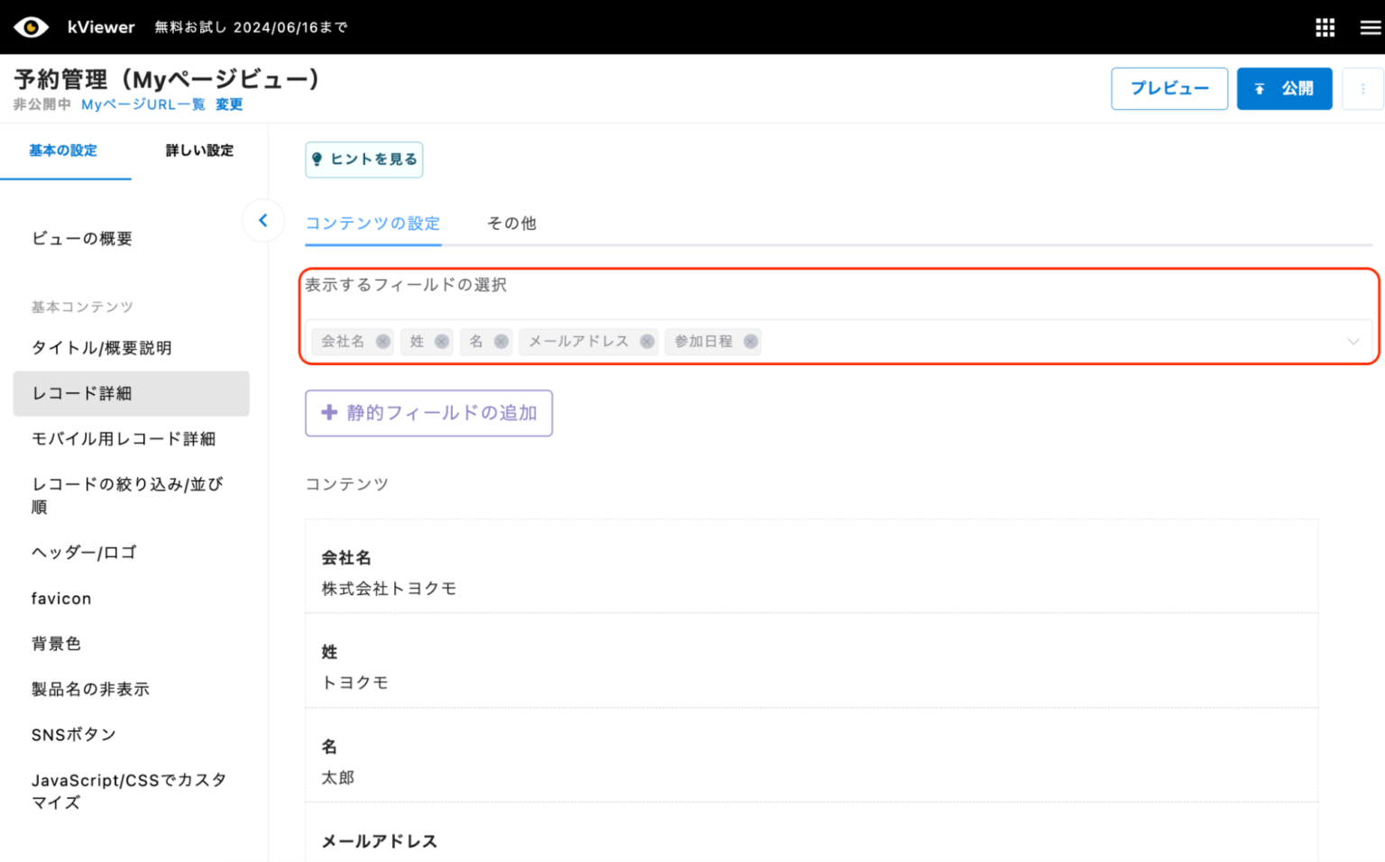Remove the 名 field chip
Viewport: 1385px width, 862px height.
coord(502,342)
